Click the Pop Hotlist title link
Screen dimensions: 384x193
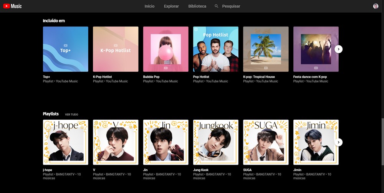coord(201,77)
